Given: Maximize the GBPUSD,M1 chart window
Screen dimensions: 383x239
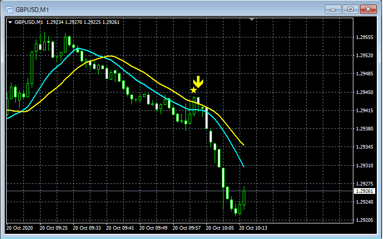Looking at the screenshot, I should (350, 9).
